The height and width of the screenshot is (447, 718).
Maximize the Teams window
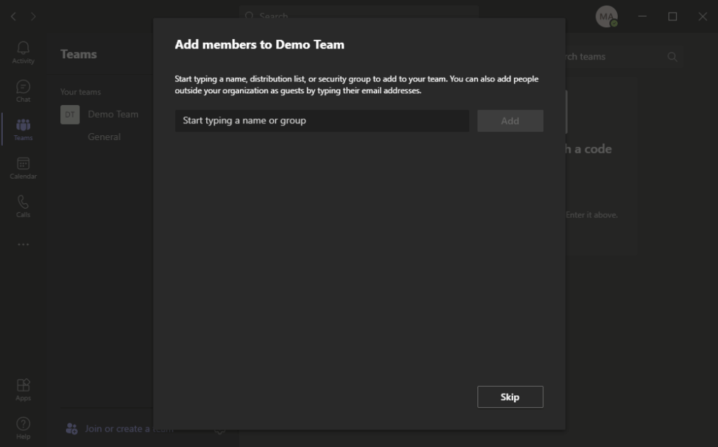pyautogui.click(x=672, y=17)
